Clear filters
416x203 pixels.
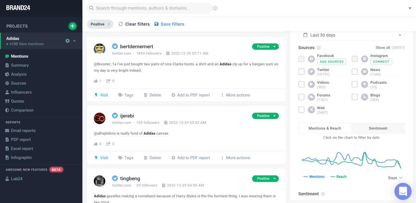[134, 24]
